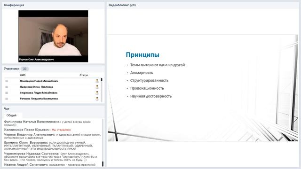This screenshot has height=169, width=301.
Task: Click the speaker video of Горнов Олег Александрович
Action: pyautogui.click(x=53, y=36)
